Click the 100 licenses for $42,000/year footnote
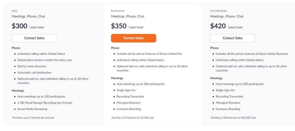The image size is (295, 131). (233, 118)
